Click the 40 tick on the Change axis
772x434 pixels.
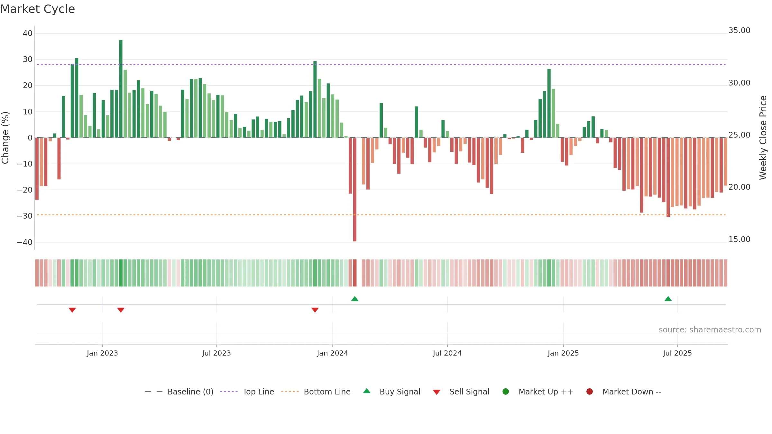click(28, 33)
